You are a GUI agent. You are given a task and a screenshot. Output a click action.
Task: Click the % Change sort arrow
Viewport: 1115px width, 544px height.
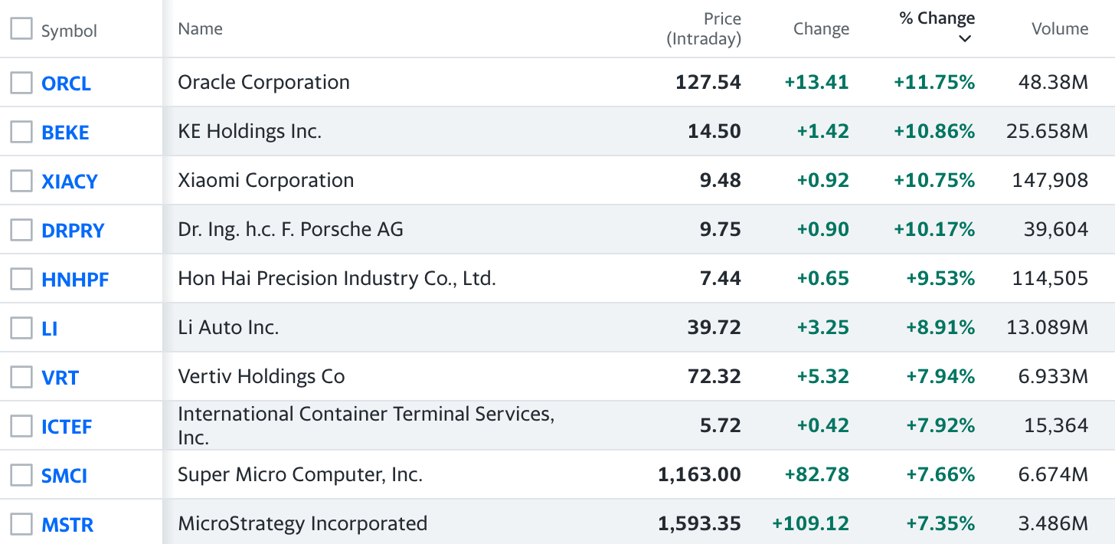click(965, 39)
